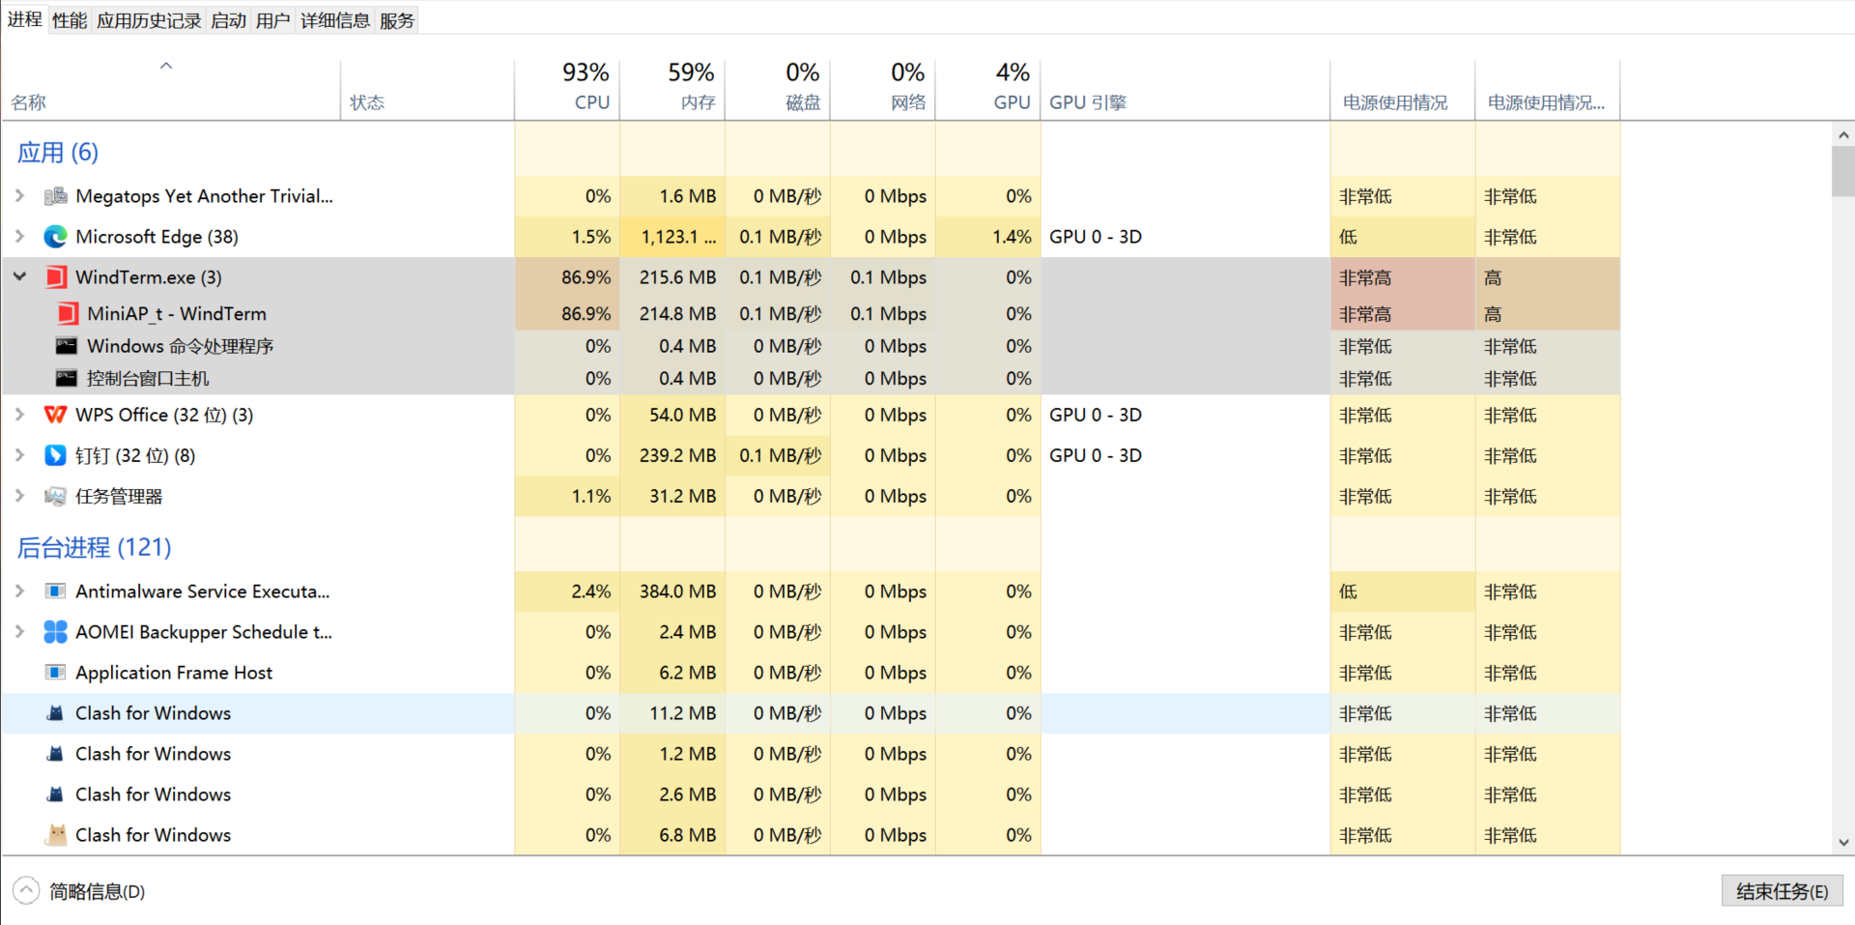Viewport: 1855px width, 925px height.
Task: Collapse the WindTerm.exe (3) process group
Action: point(19,276)
